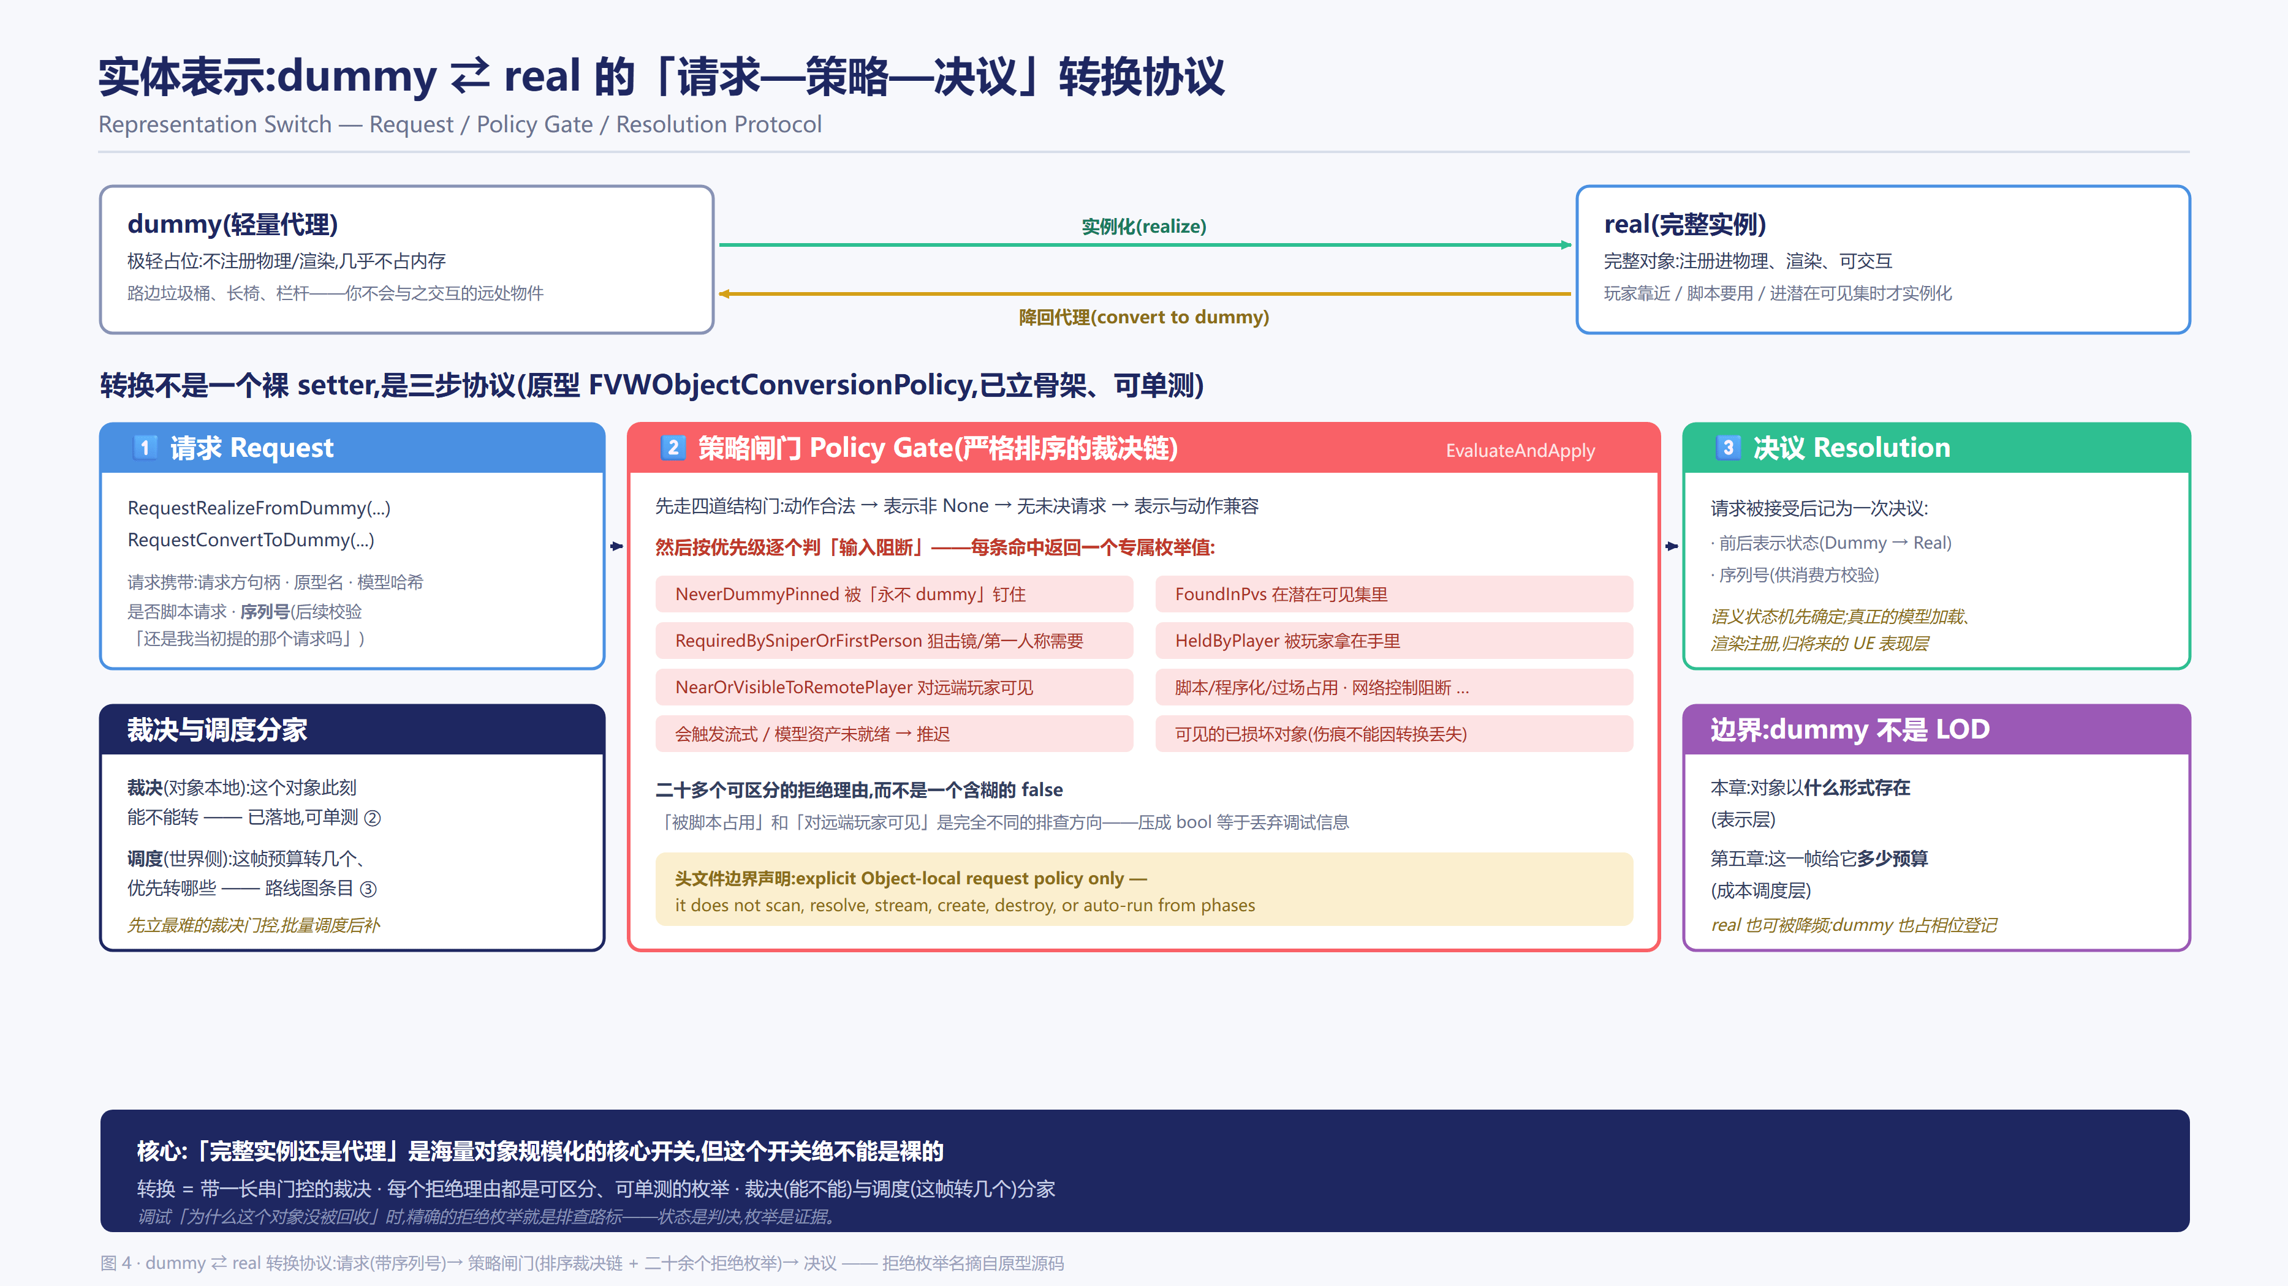Click the 降回代理(convert to dummy) arrow label
Viewport: 2288px width, 1286px height.
coord(1144,317)
